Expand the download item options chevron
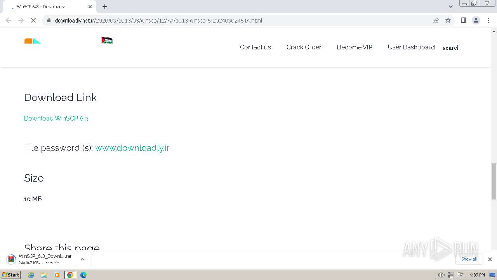 (82, 259)
